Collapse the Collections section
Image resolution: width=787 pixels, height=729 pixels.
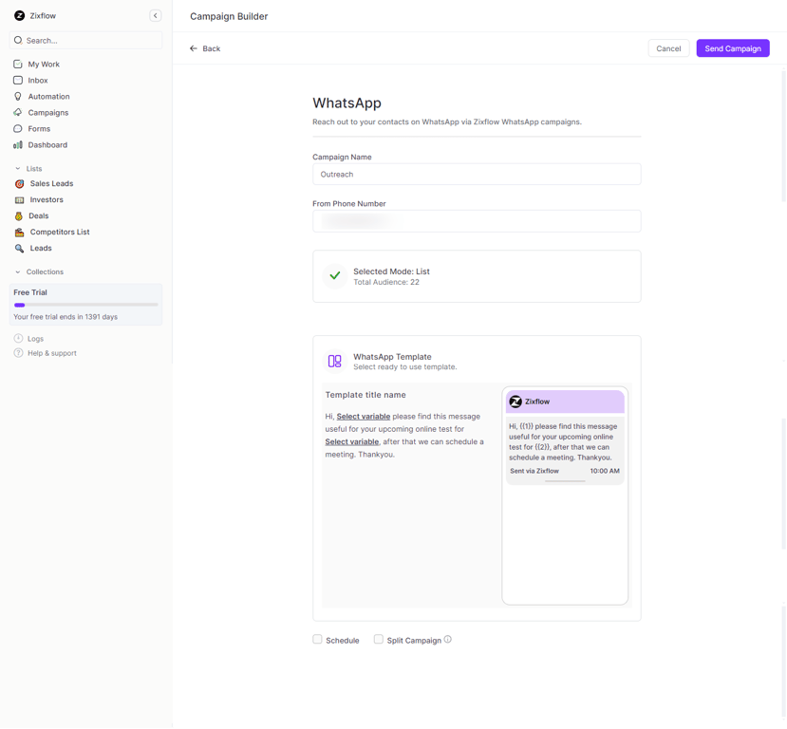(x=19, y=271)
